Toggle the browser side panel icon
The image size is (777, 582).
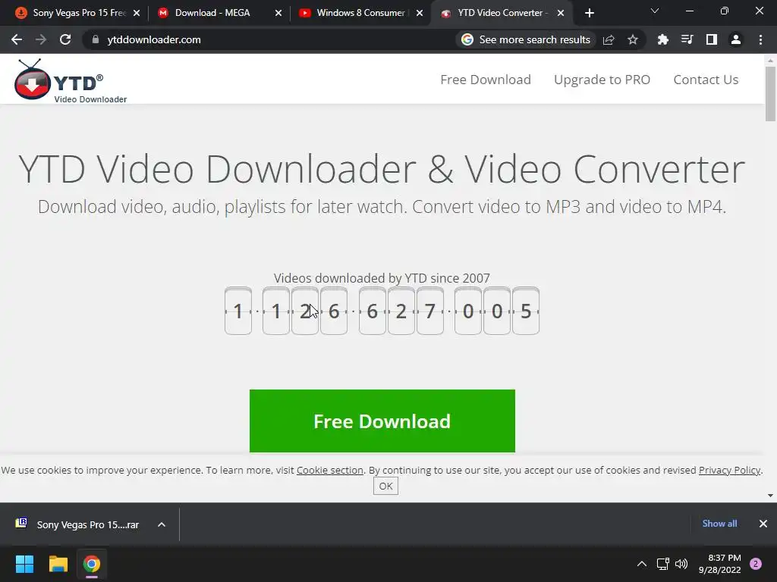pos(712,39)
